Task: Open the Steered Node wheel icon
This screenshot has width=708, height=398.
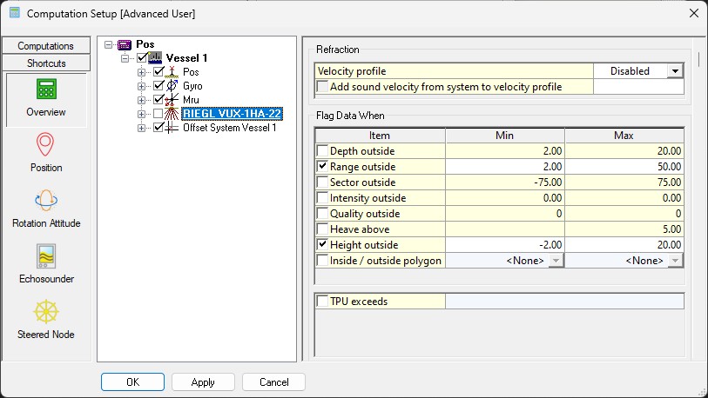Action: point(45,312)
